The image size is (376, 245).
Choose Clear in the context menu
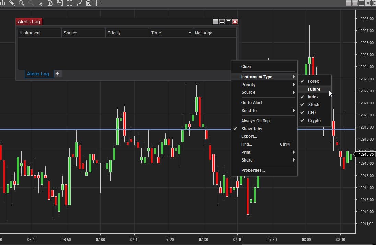pyautogui.click(x=264, y=67)
